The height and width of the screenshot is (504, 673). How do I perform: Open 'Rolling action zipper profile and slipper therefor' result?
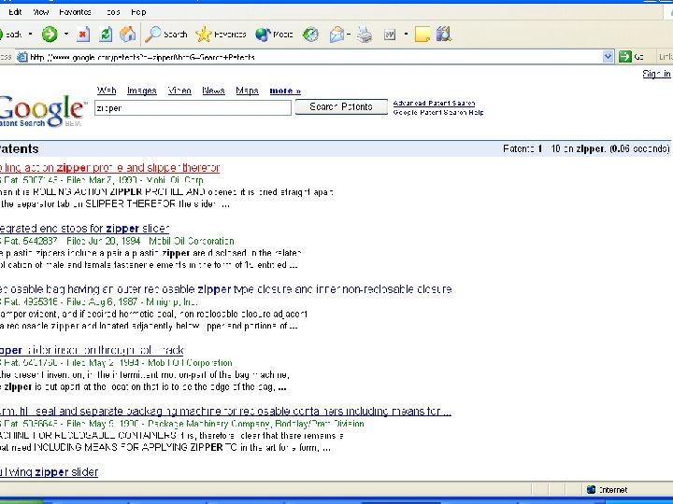110,168
